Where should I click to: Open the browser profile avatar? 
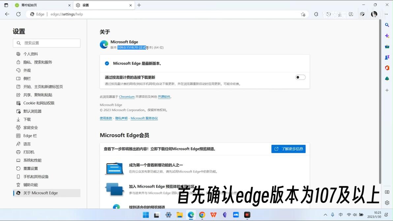click(x=374, y=14)
